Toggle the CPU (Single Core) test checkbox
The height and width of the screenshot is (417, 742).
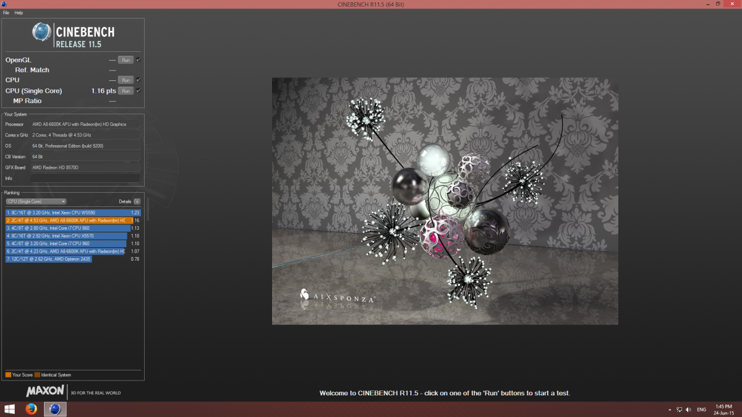pos(139,91)
